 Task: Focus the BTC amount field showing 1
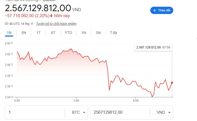click(x=35, y=112)
